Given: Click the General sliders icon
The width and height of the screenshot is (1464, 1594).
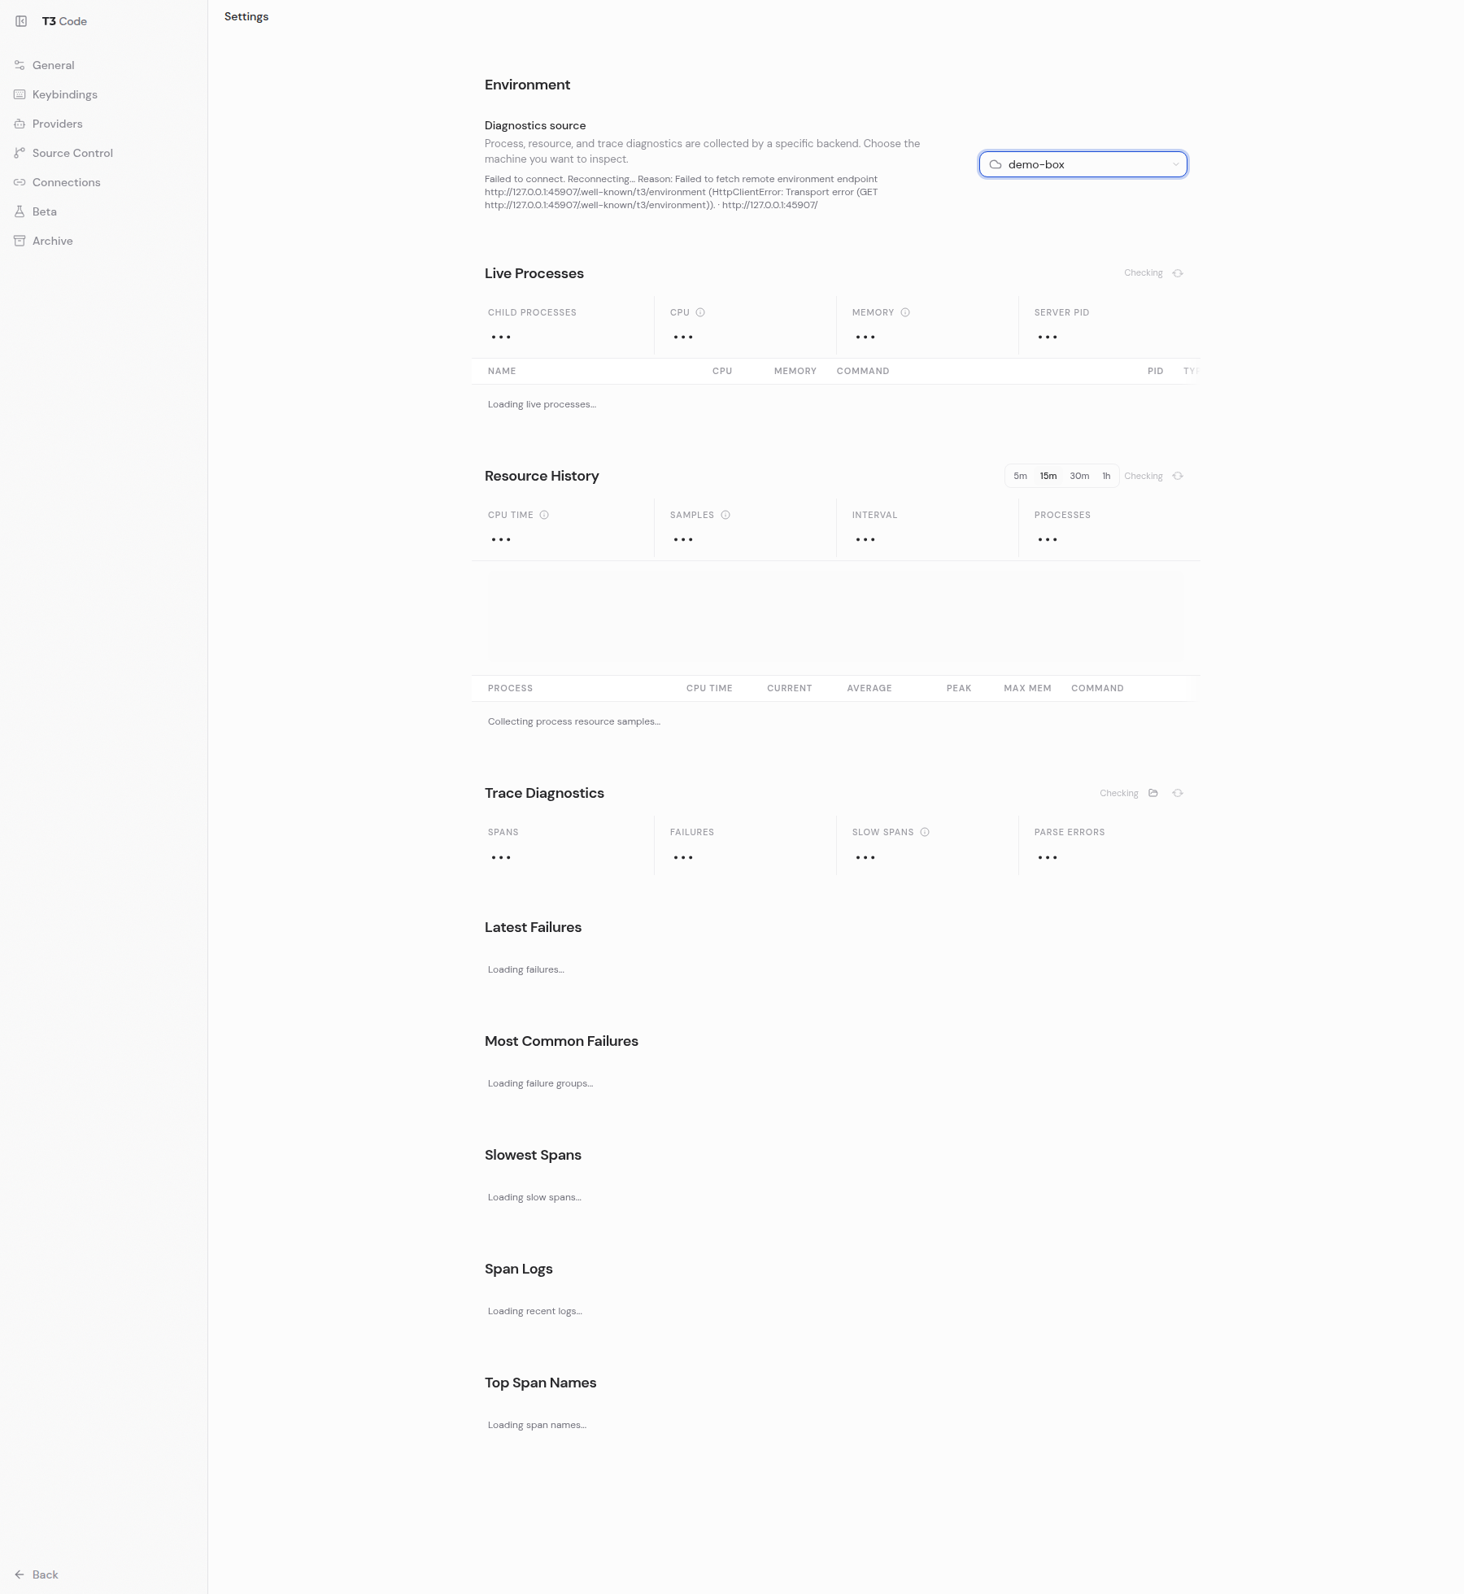Looking at the screenshot, I should (x=20, y=65).
